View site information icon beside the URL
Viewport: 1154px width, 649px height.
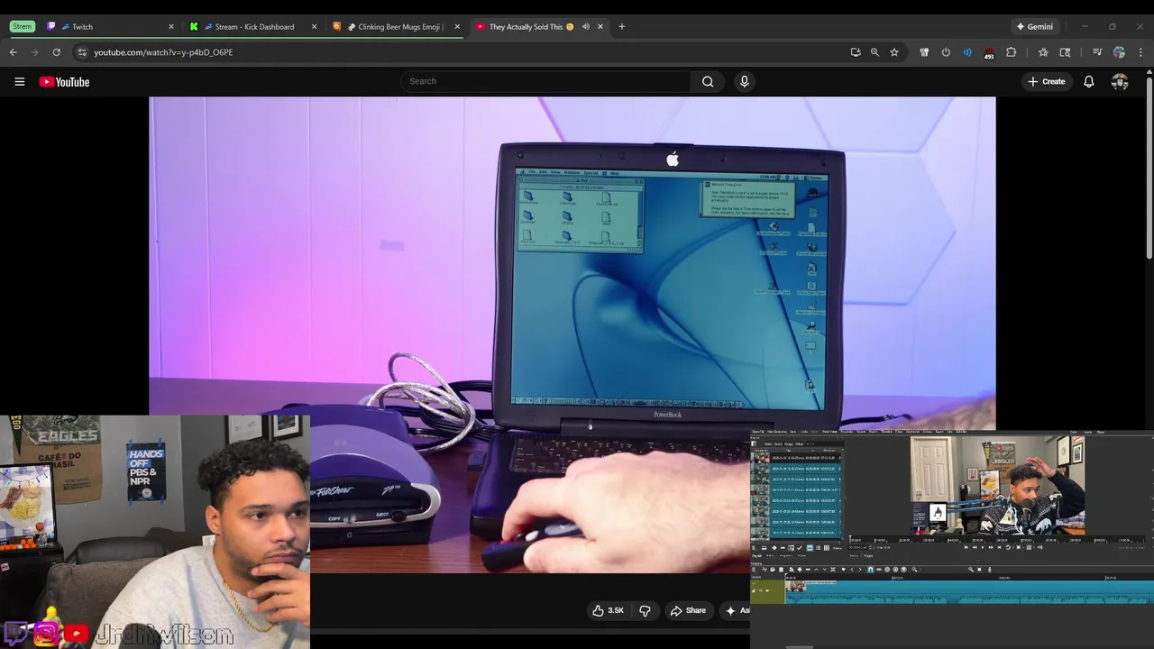(82, 52)
